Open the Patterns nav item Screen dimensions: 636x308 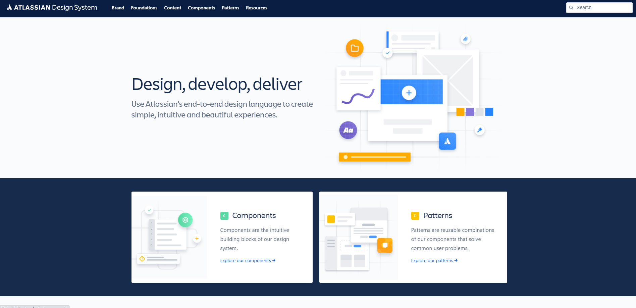tap(230, 8)
